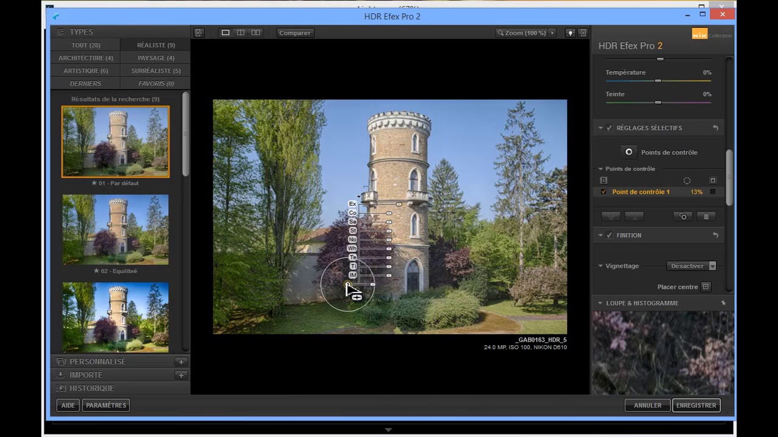Click the Co contrast label on the control point
Image resolution: width=778 pixels, height=437 pixels.
(x=353, y=213)
